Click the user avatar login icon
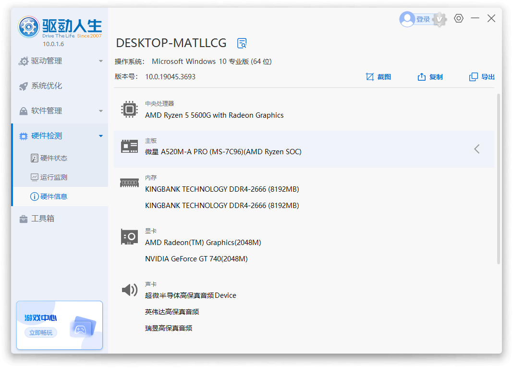 tap(407, 19)
